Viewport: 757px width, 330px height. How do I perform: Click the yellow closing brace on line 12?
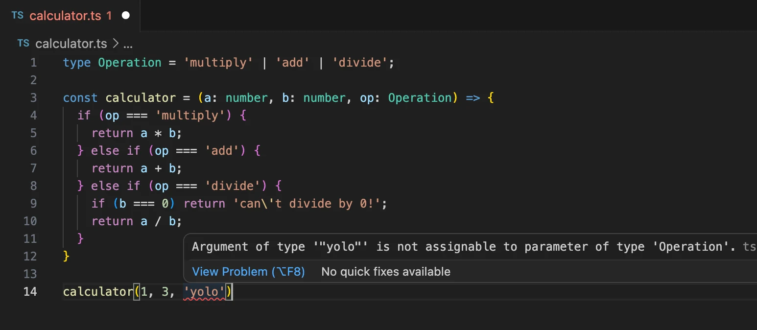click(x=67, y=257)
